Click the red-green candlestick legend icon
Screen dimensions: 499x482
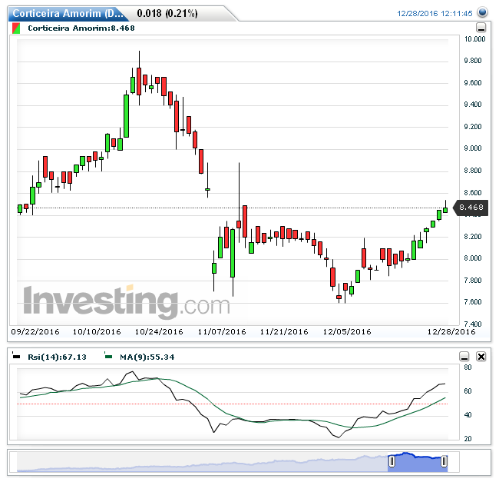16,28
